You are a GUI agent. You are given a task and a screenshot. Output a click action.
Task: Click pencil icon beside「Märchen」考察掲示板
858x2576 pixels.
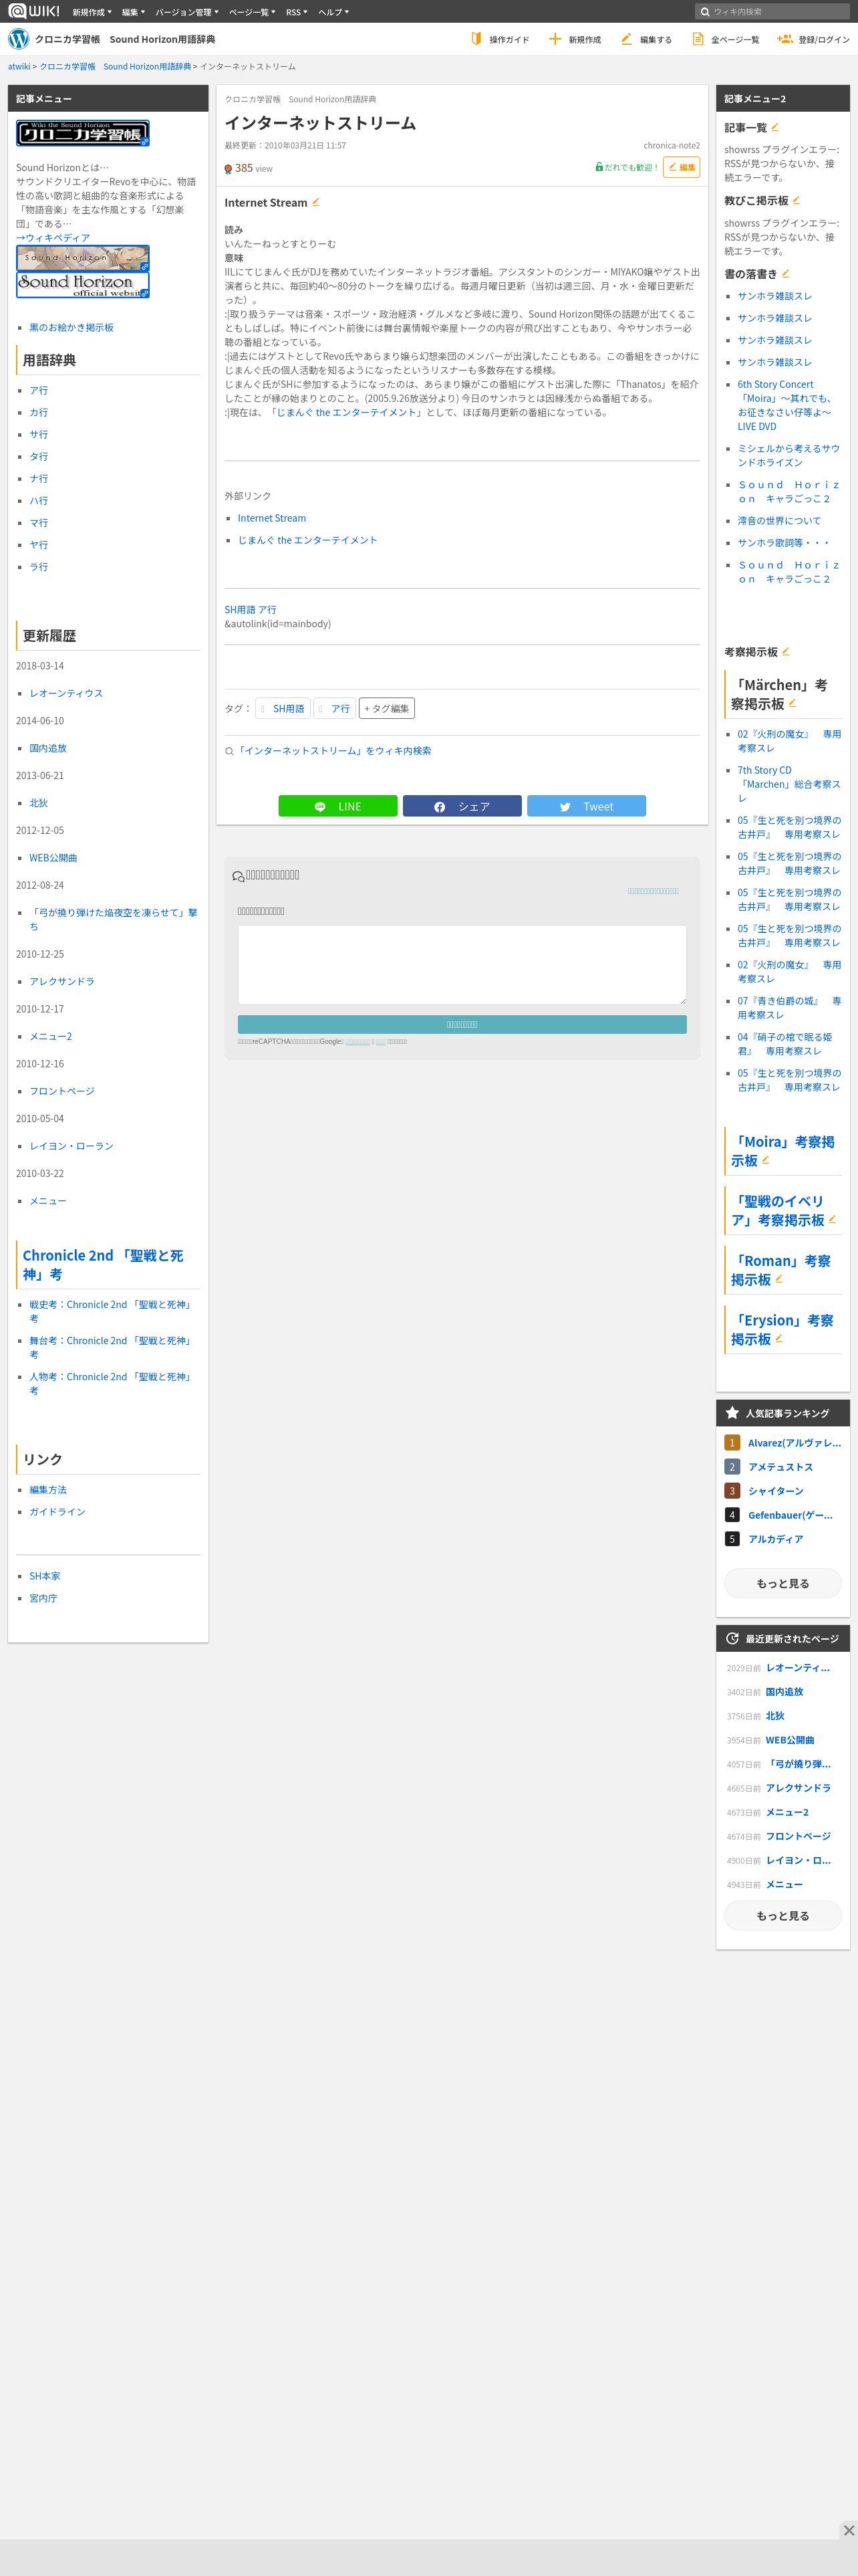[792, 704]
